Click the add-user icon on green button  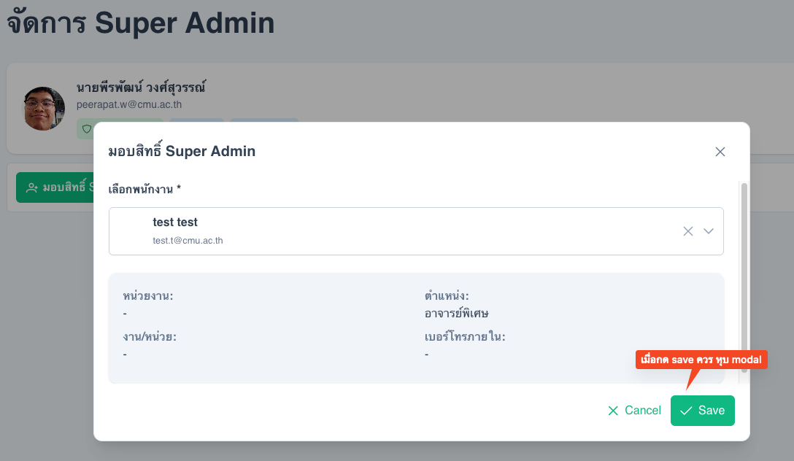(x=32, y=188)
